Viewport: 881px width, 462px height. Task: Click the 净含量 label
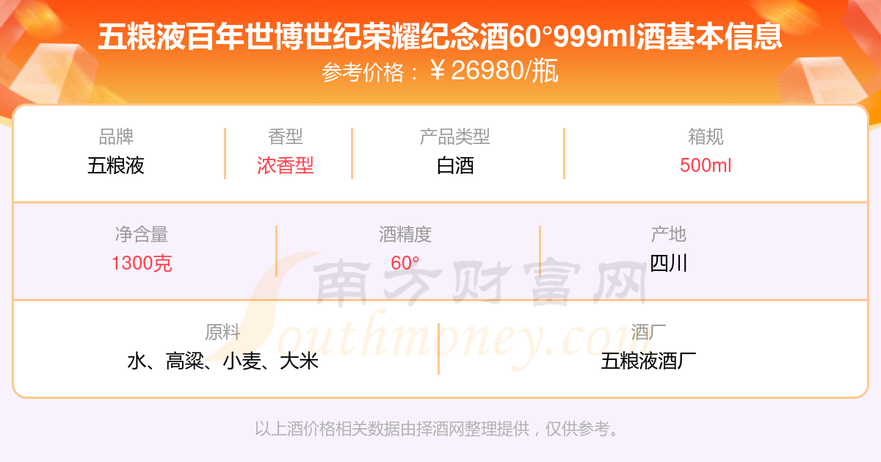[142, 234]
